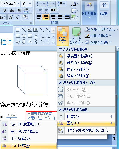The height and width of the screenshot is (149, 119).
Task: Select the freeform scribble shape
Action: (36, 42)
